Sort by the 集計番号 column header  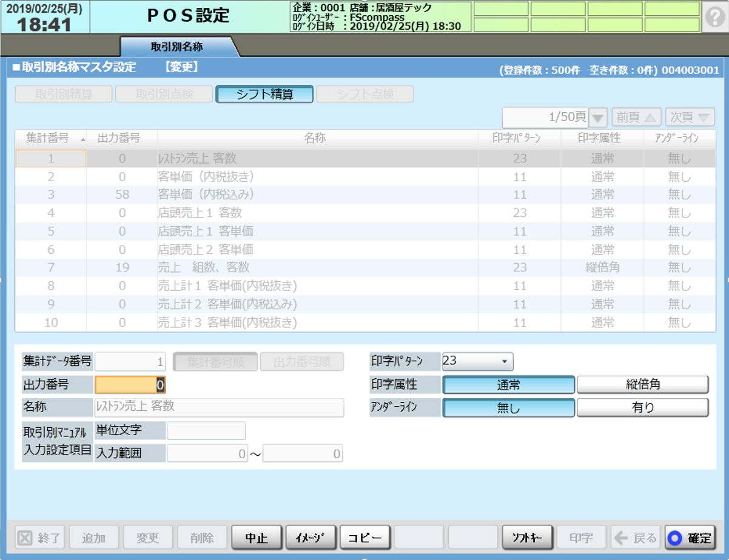click(51, 138)
